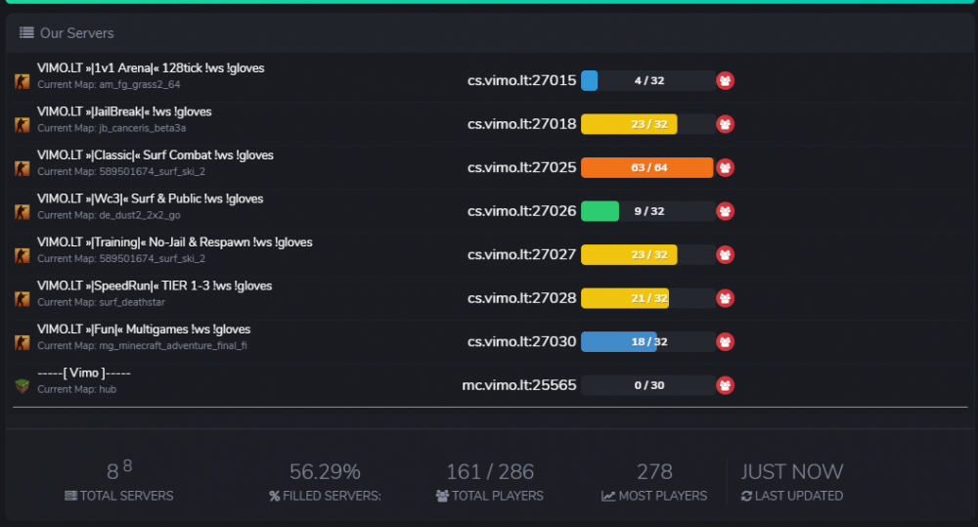Click the CS icon for JailBreak server
978x527 pixels.
(x=22, y=125)
